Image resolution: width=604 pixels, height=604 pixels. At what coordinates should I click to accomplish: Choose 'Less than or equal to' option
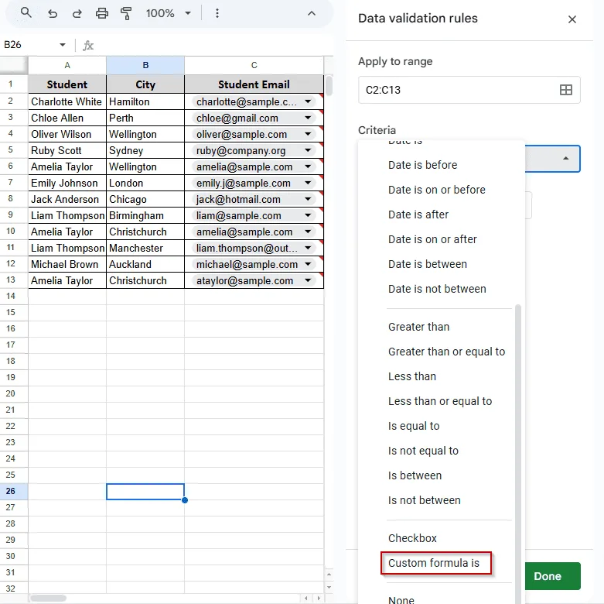(x=440, y=401)
